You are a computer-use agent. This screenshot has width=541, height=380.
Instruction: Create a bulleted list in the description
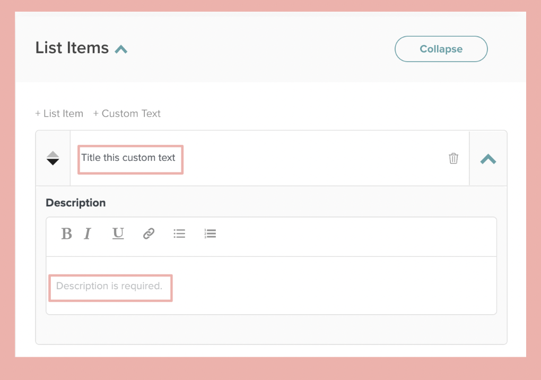pyautogui.click(x=179, y=234)
